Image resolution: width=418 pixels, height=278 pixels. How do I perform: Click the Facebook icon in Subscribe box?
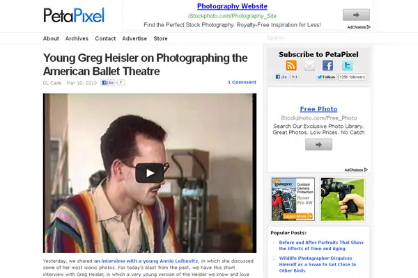click(x=327, y=65)
